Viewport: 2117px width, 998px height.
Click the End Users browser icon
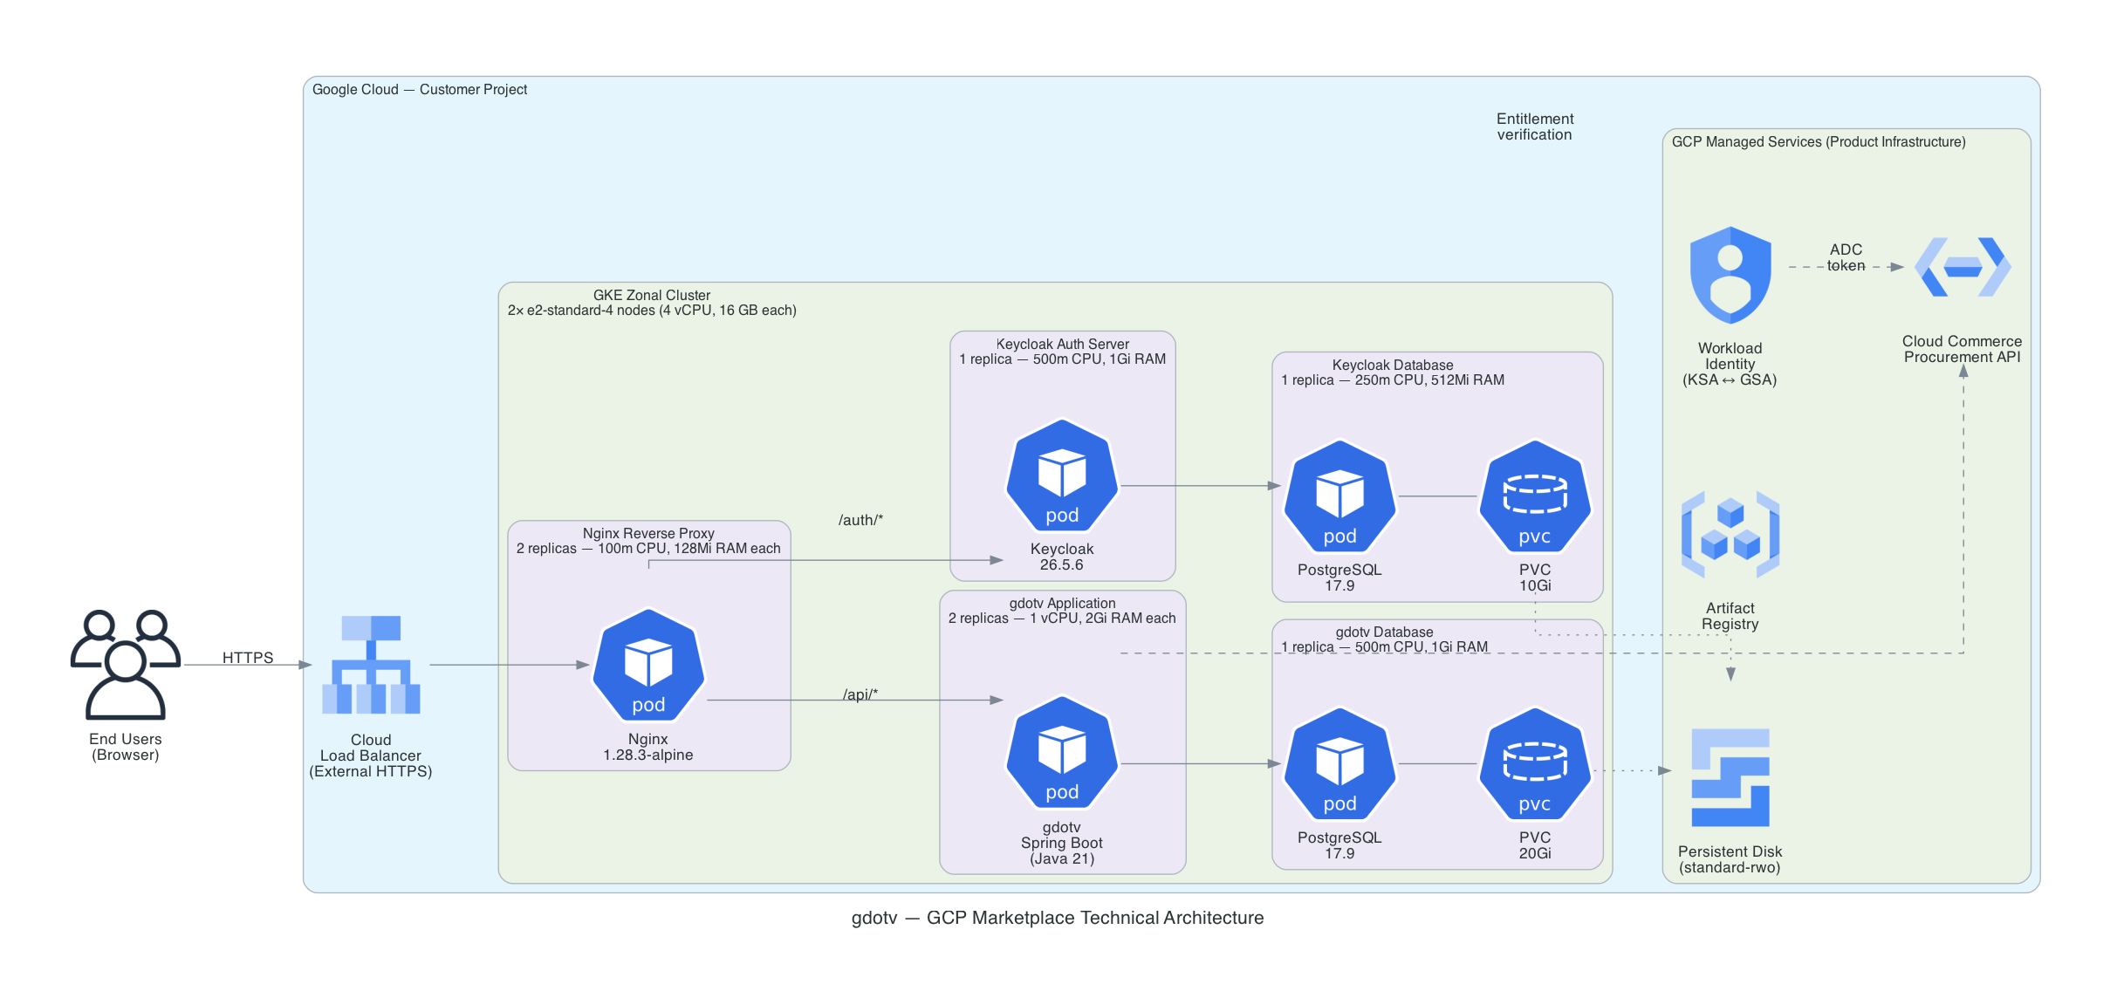(x=126, y=663)
